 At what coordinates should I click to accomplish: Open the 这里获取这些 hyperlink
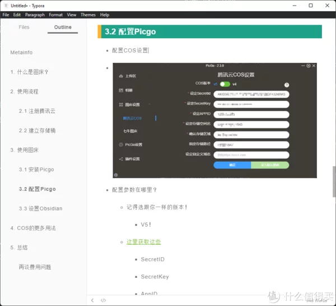pyautogui.click(x=143, y=242)
